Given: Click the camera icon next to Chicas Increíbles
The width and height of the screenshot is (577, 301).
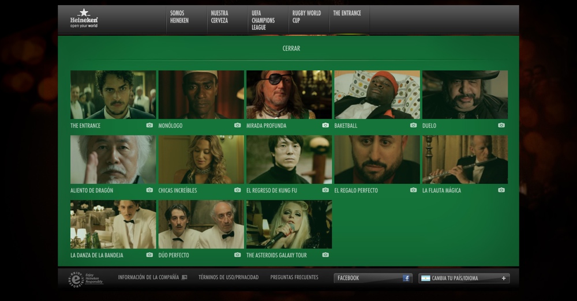Looking at the screenshot, I should pos(237,190).
